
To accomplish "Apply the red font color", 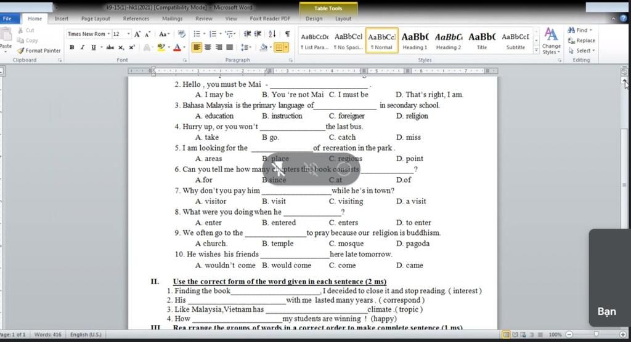I will (177, 47).
